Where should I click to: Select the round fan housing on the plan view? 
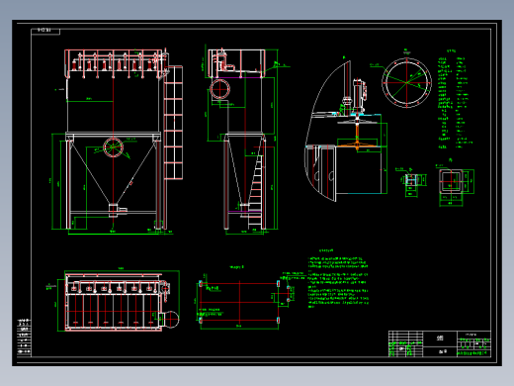point(171,319)
